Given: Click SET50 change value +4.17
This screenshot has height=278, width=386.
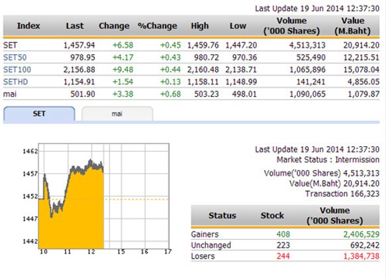Looking at the screenshot, I should click(x=123, y=58).
